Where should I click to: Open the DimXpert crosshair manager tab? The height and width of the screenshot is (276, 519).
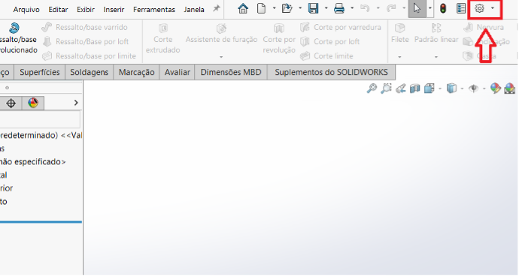click(x=11, y=103)
